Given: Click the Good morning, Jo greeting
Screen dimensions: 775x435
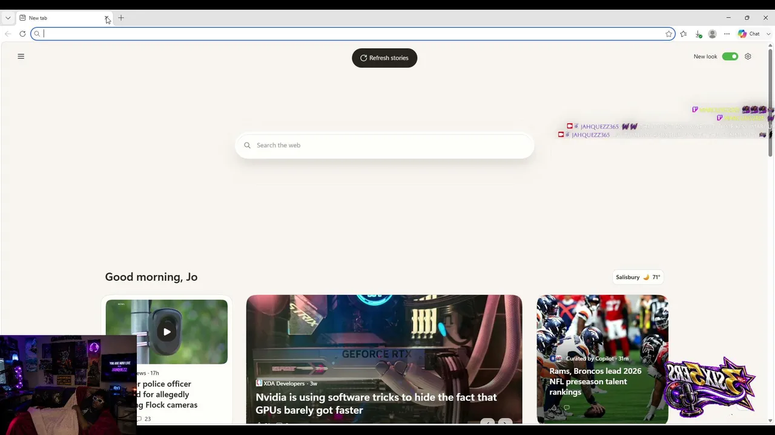Looking at the screenshot, I should [x=151, y=277].
